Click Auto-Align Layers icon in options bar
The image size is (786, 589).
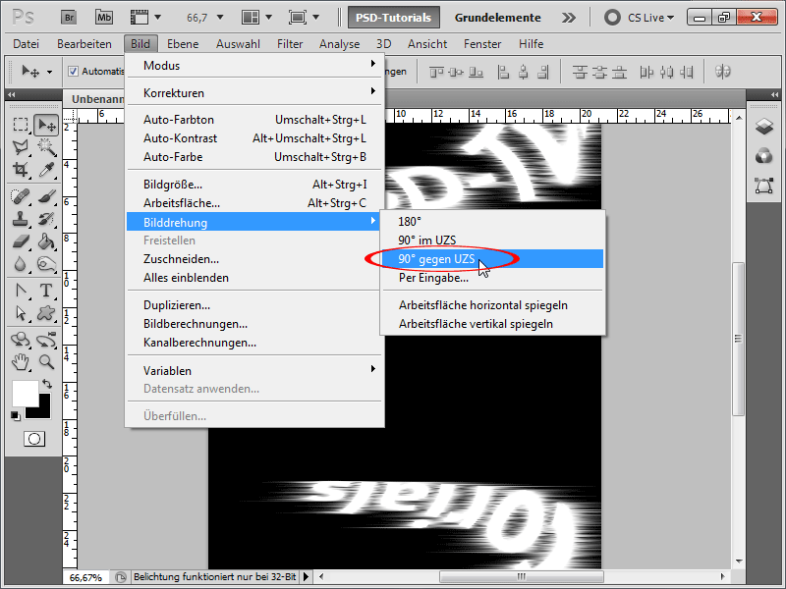[722, 72]
